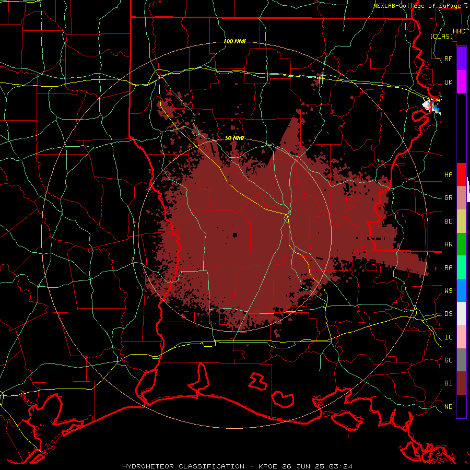Click the BI legend label
470x470 pixels.
(x=448, y=383)
